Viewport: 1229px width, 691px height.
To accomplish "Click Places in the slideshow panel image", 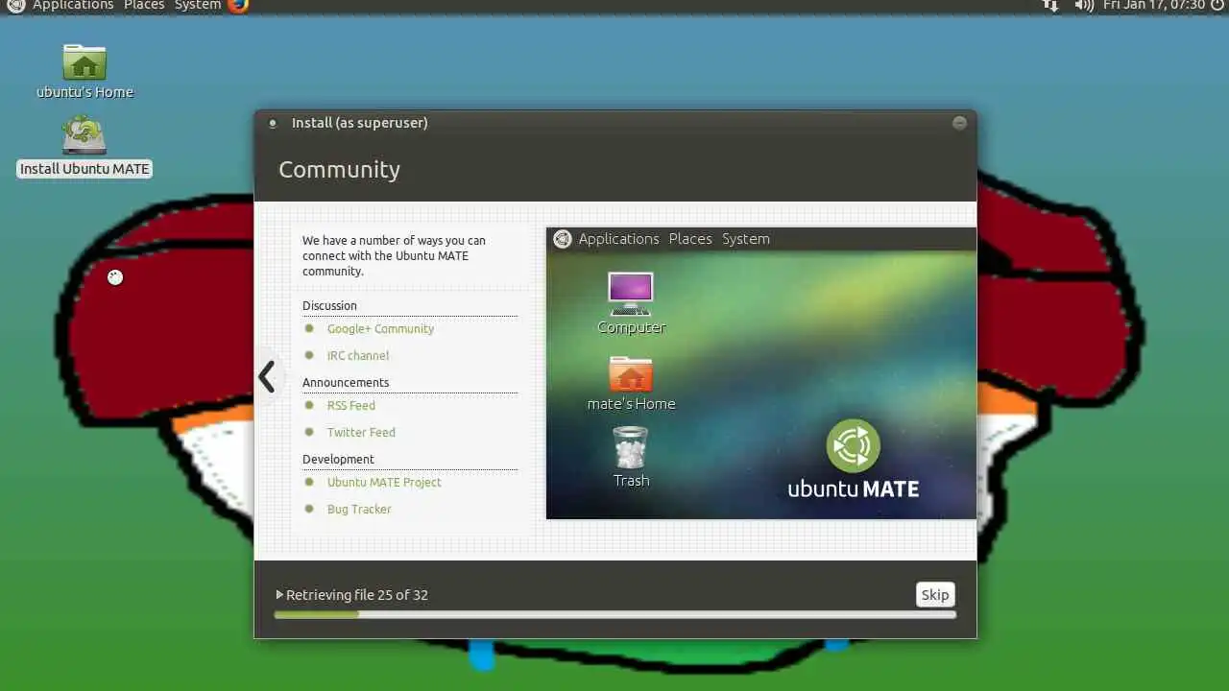I will click(x=690, y=239).
